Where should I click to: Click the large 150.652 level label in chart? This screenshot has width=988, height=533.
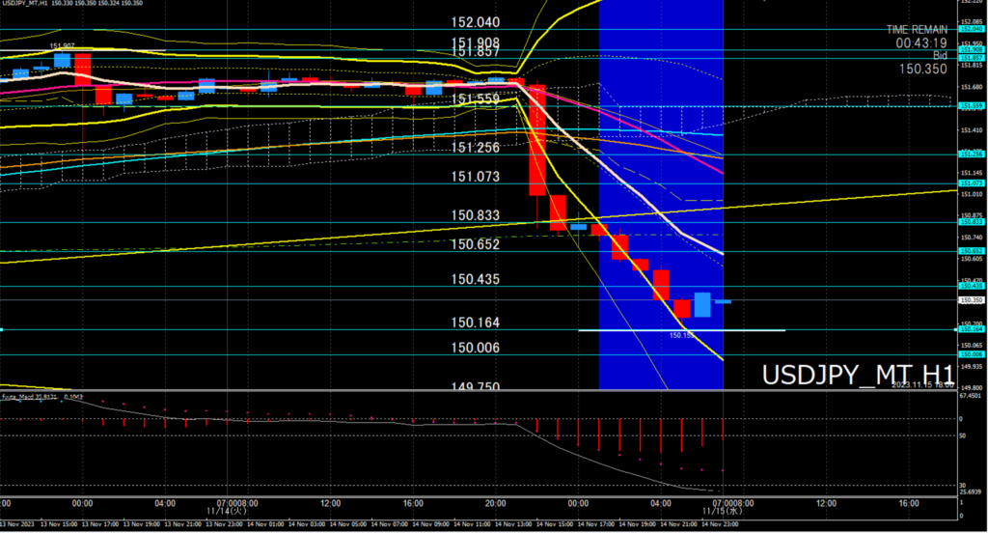pos(475,244)
